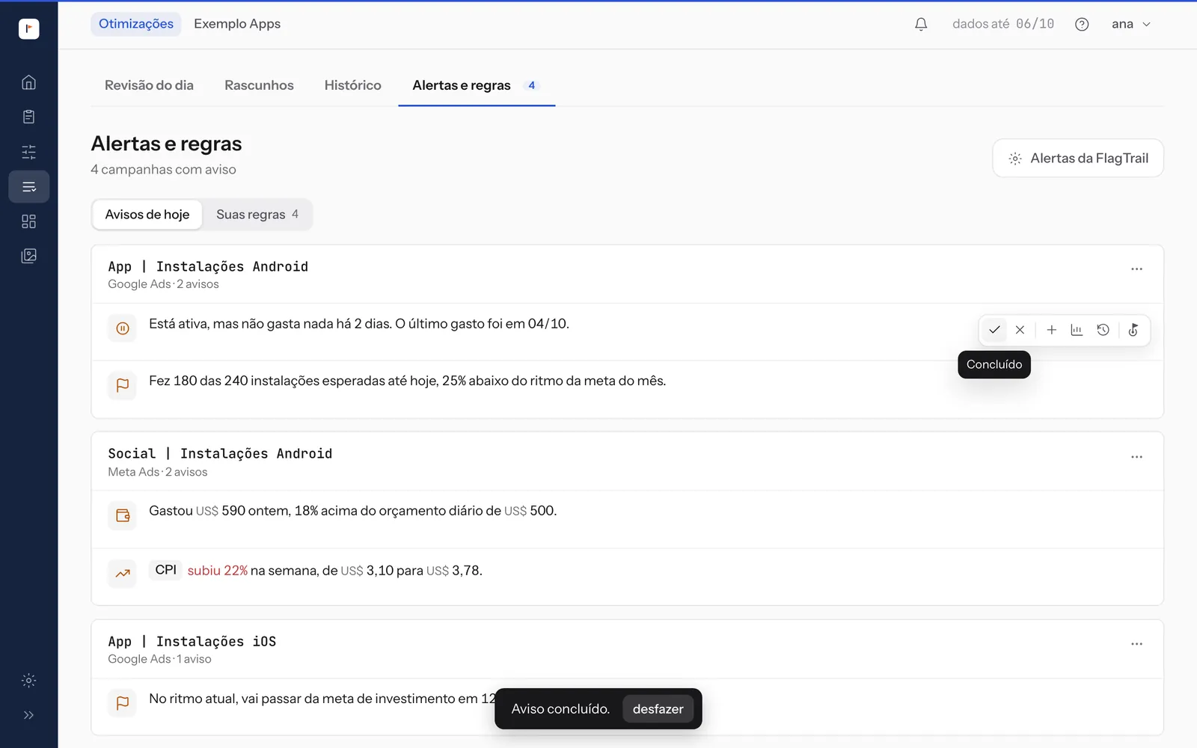Click desfazer in the toast

click(658, 709)
